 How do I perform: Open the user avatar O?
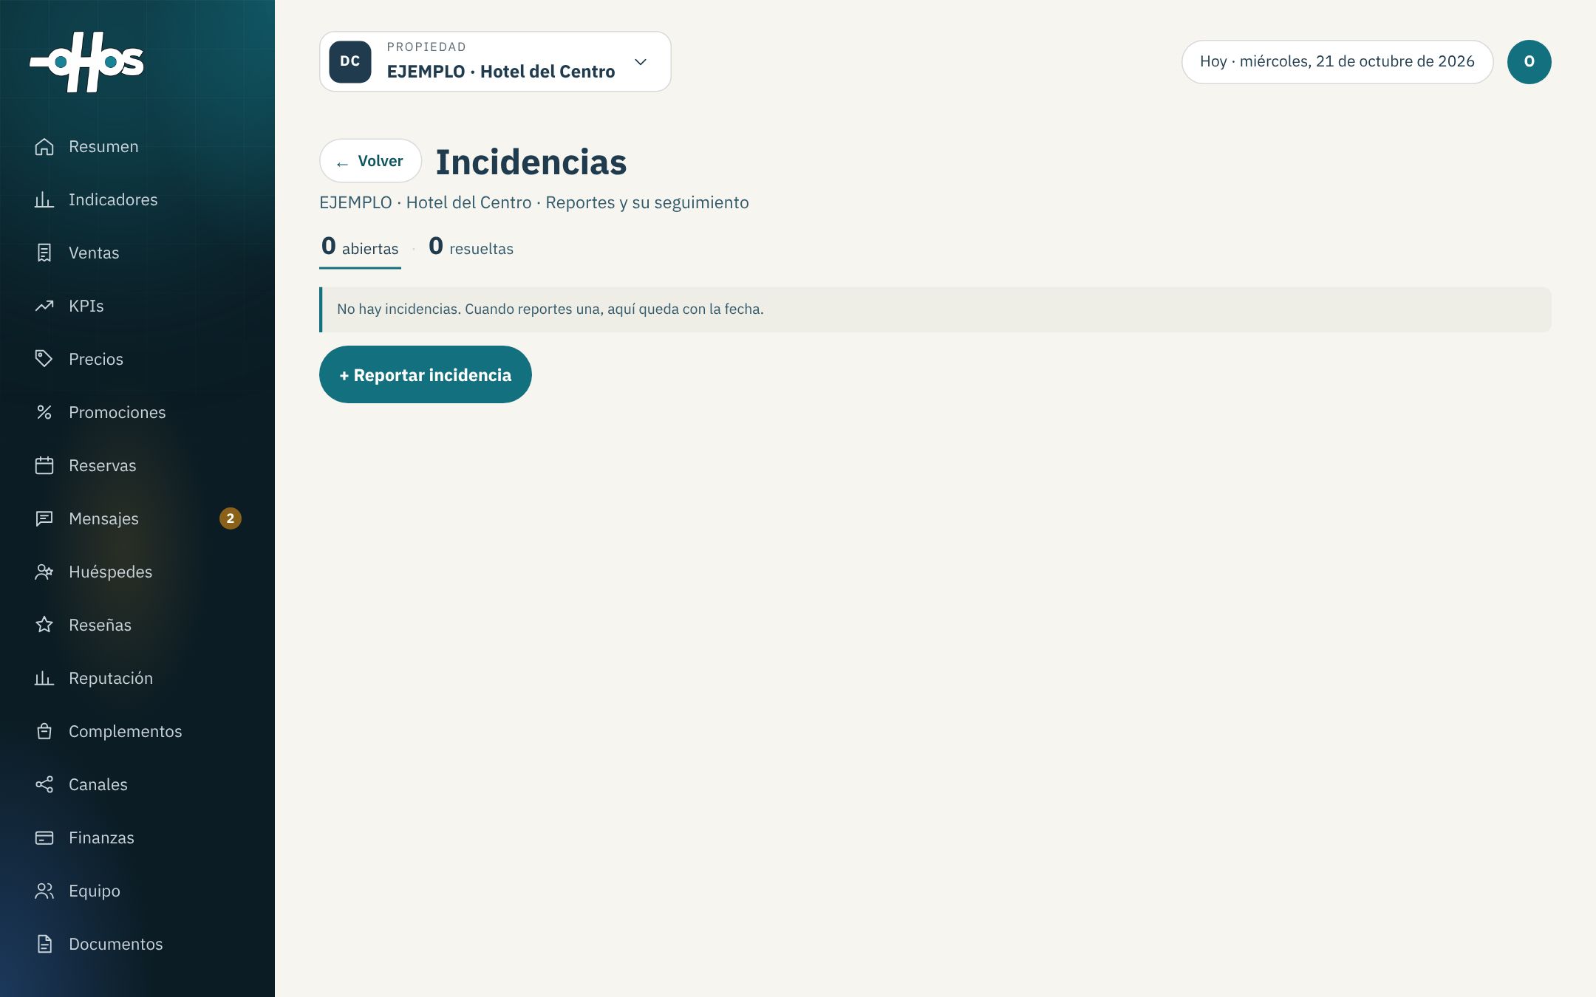1529,62
